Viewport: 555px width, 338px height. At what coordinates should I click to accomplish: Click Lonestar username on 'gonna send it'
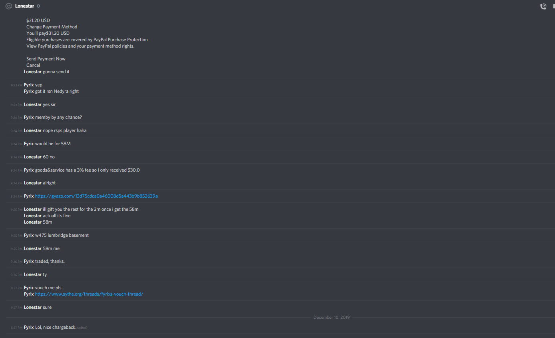(x=33, y=72)
